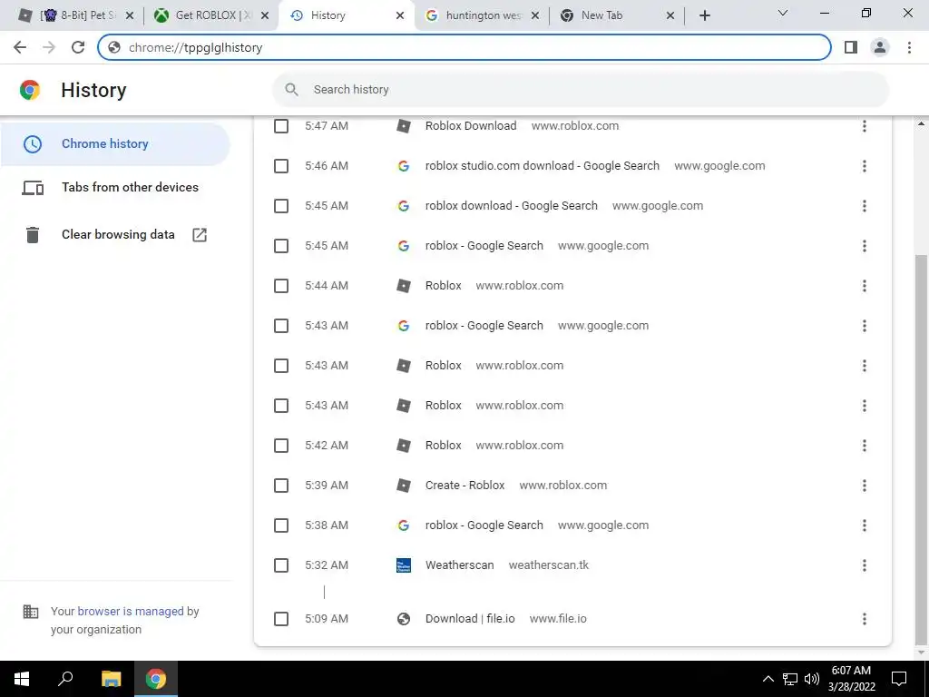Check the Download | file.io entry
Viewport: 929px width, 697px height.
[x=281, y=619]
